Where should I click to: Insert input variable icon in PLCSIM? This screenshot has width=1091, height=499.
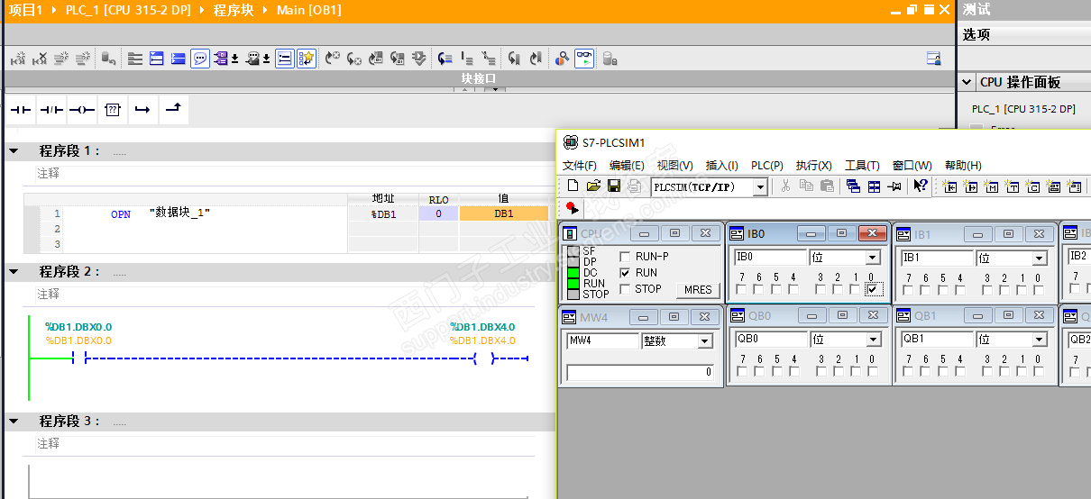(x=949, y=186)
